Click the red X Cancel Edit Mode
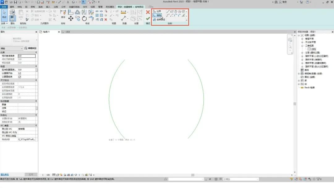The width and height of the screenshot is (334, 188). [148, 12]
